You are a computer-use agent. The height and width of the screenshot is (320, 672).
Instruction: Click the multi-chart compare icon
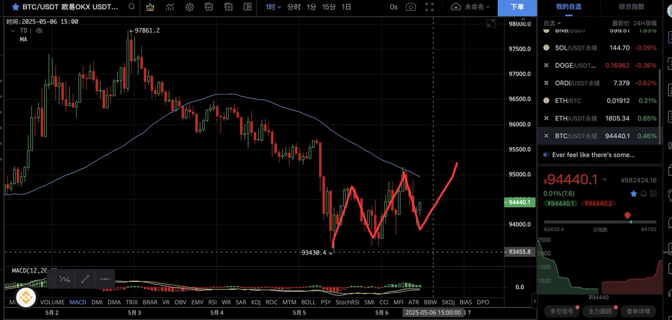[228, 7]
